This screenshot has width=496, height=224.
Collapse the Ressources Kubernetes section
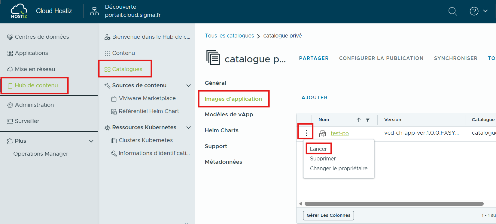coord(188,128)
